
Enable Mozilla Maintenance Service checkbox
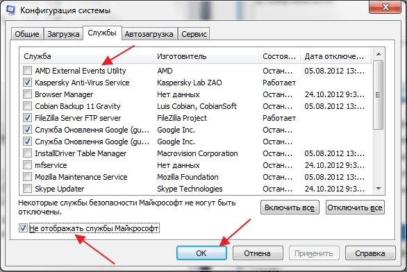(27, 177)
